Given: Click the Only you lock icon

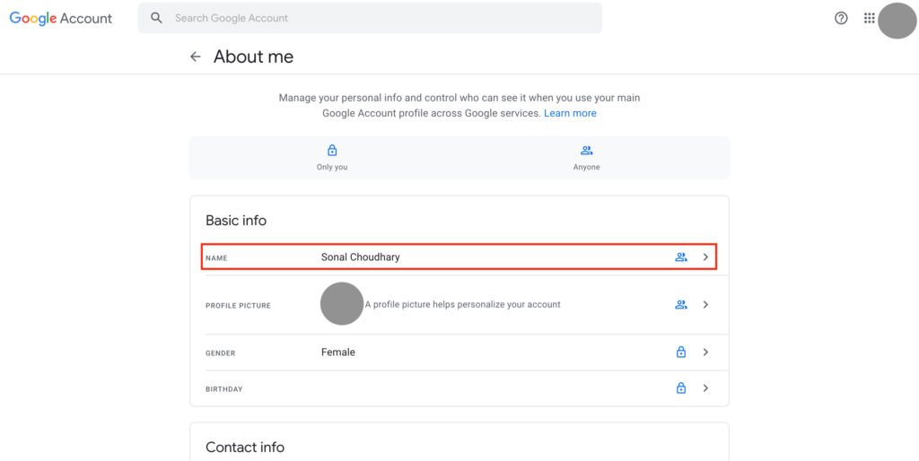Looking at the screenshot, I should (332, 151).
